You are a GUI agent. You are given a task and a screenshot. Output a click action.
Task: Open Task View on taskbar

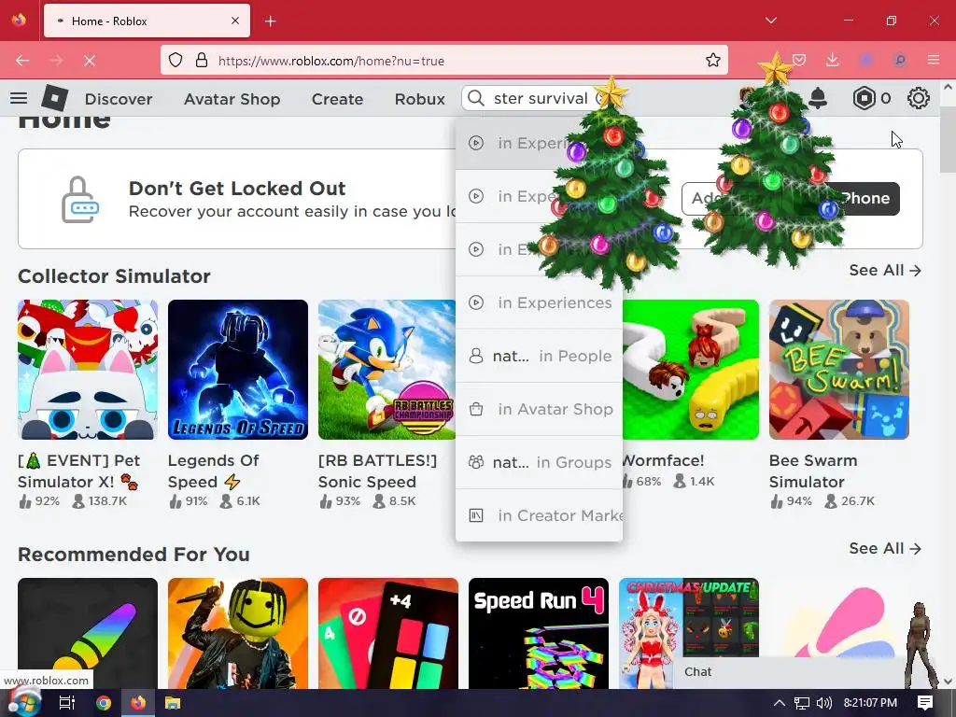66,703
